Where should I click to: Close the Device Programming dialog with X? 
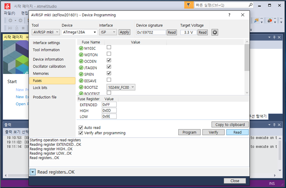tap(243, 15)
